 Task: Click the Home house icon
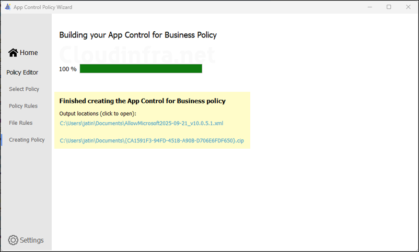(x=13, y=53)
